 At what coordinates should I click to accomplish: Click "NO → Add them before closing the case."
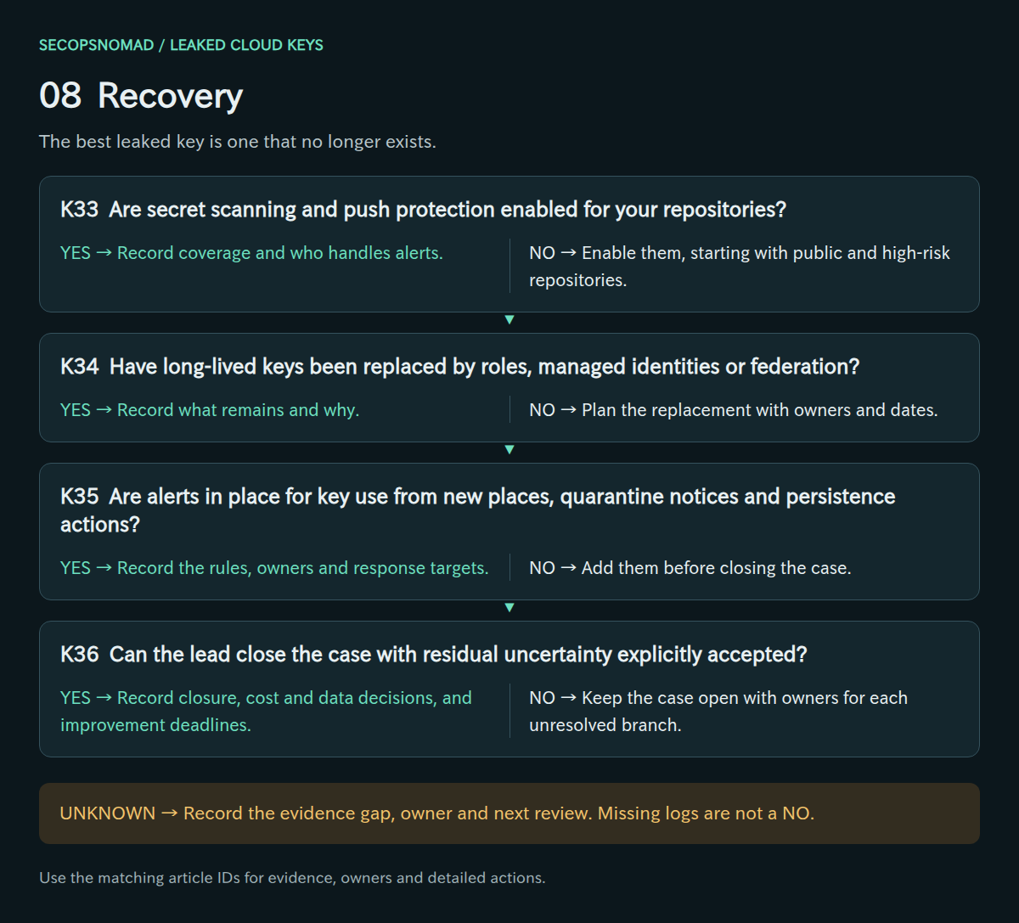click(x=690, y=568)
